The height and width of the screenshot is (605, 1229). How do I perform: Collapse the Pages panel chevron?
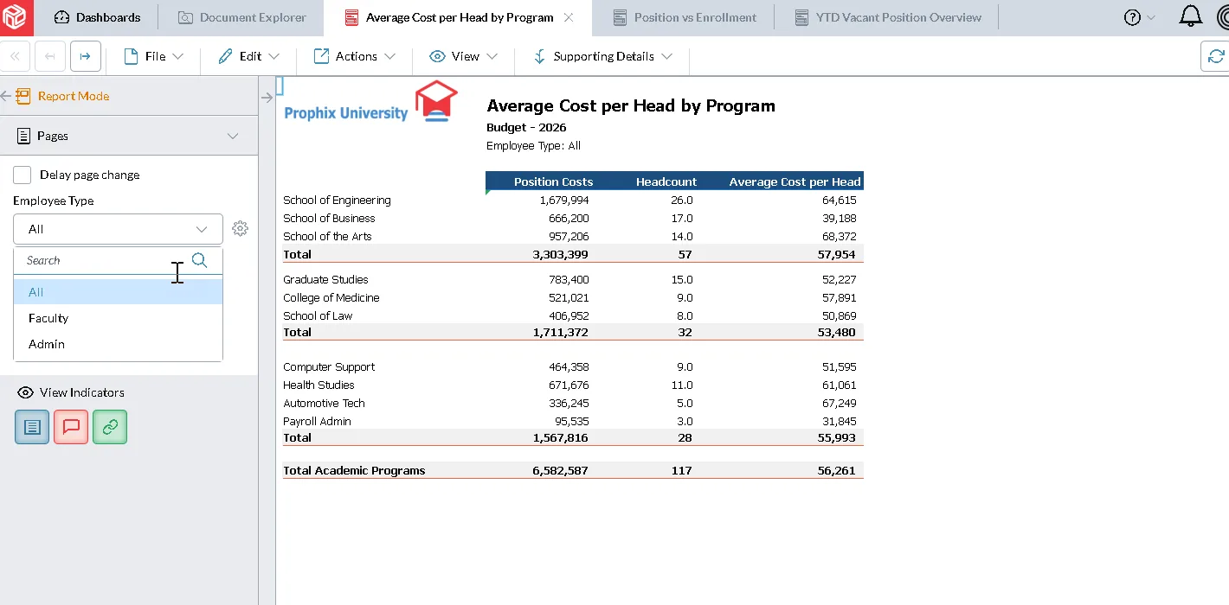232,136
